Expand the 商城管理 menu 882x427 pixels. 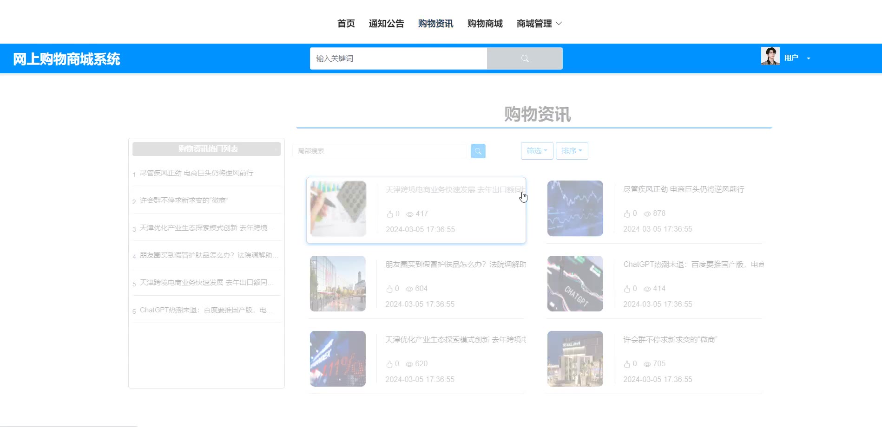point(539,24)
